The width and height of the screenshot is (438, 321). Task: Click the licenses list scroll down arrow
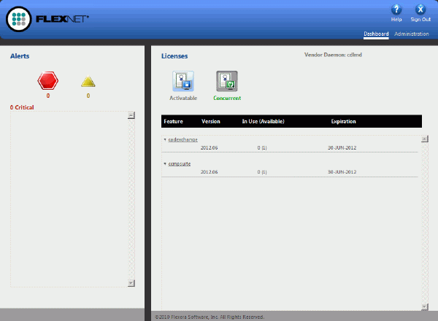tap(424, 306)
